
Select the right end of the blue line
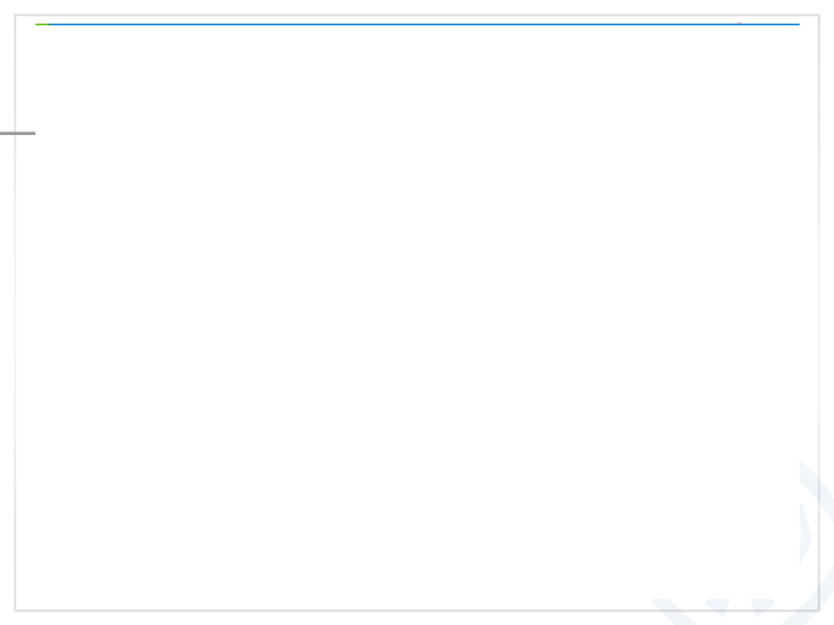coord(796,24)
